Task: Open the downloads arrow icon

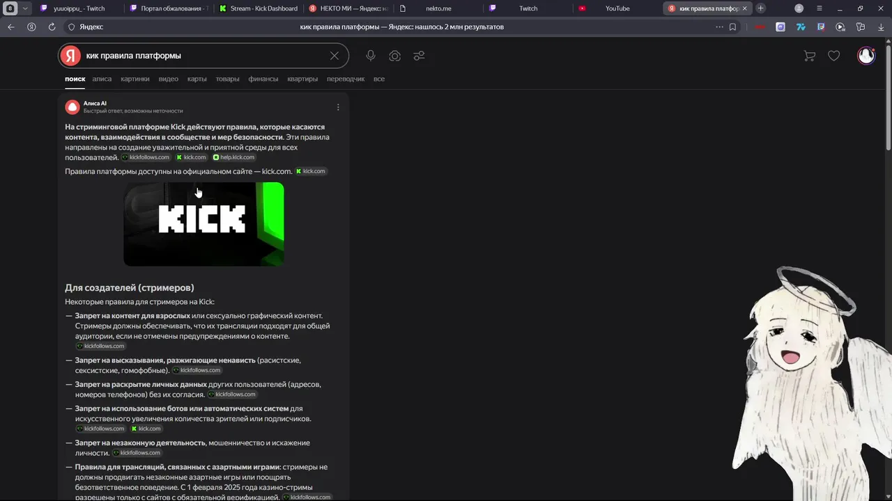Action: coord(880,27)
